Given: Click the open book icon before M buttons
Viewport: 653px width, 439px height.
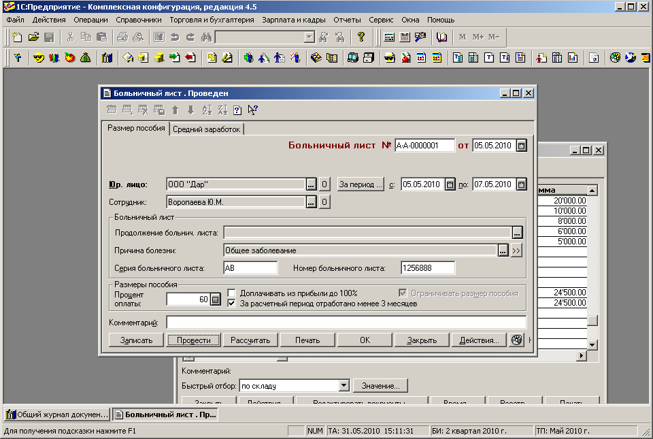Looking at the screenshot, I should (x=442, y=37).
